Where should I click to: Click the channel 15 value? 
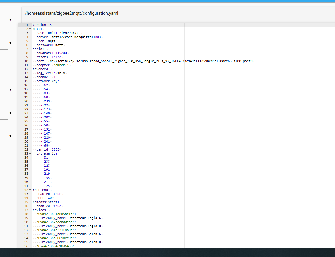55,77
